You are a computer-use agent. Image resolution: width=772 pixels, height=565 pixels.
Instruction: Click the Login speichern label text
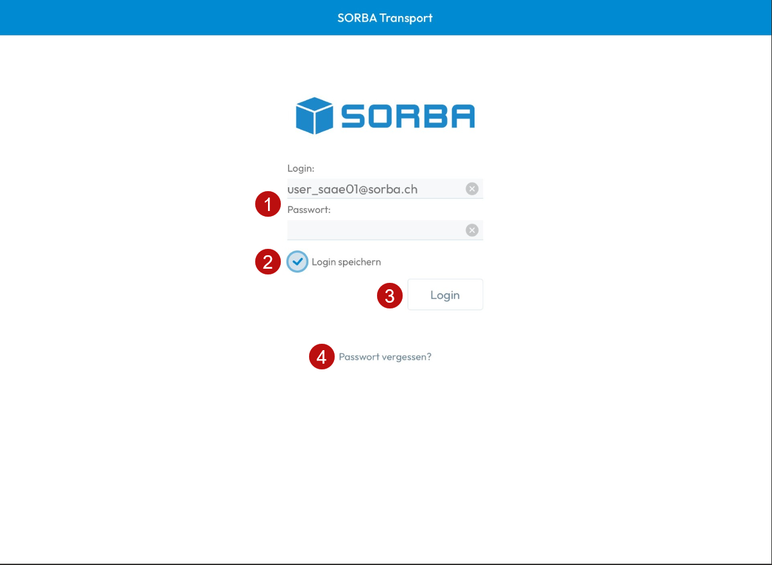pos(346,262)
